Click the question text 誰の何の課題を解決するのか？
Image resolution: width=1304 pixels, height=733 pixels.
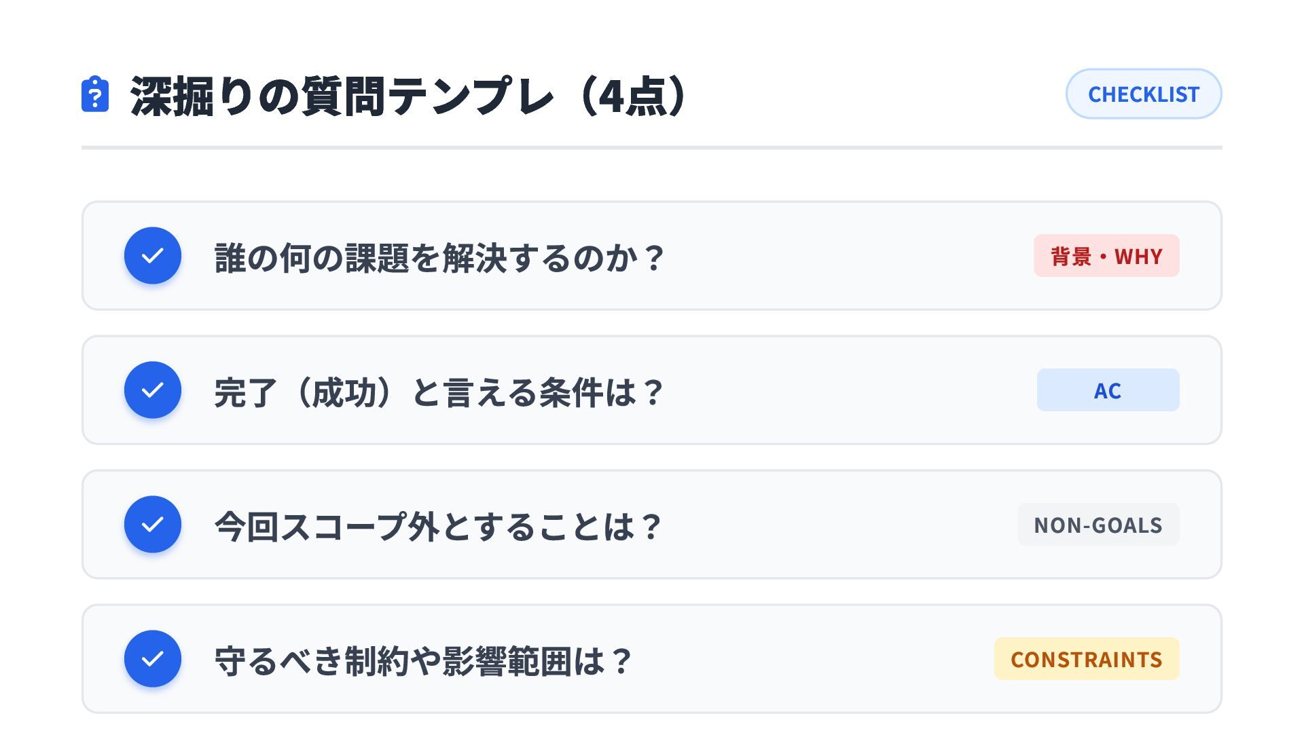(x=439, y=258)
